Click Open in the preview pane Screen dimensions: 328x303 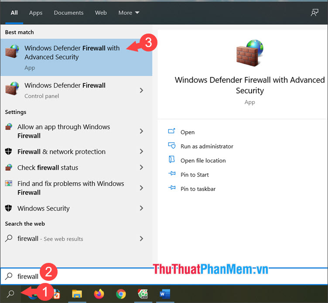188,132
